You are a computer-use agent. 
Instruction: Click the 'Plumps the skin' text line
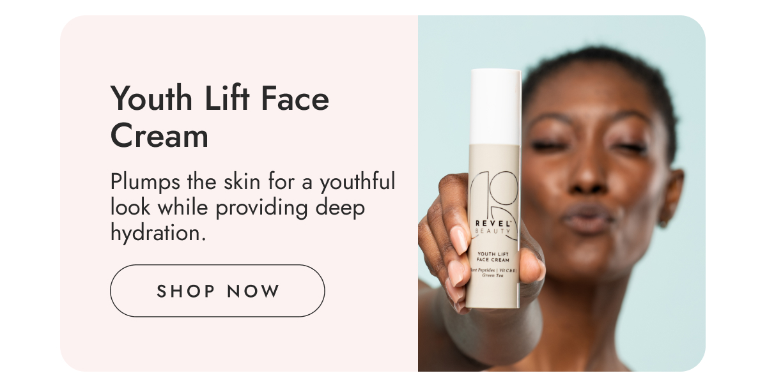pos(181,182)
